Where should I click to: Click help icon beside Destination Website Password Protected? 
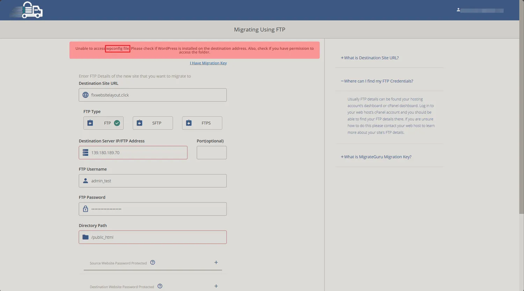click(x=160, y=286)
